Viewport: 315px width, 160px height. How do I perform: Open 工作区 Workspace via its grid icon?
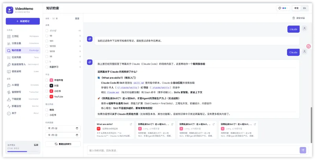(9, 37)
